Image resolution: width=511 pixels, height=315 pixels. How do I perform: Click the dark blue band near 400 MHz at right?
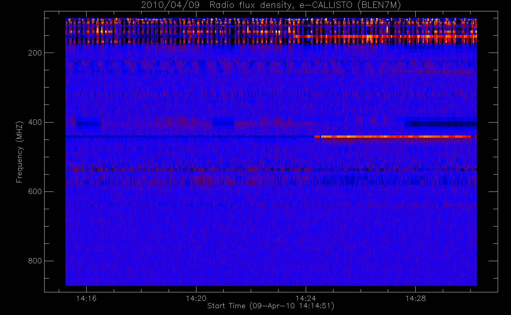pyautogui.click(x=441, y=124)
